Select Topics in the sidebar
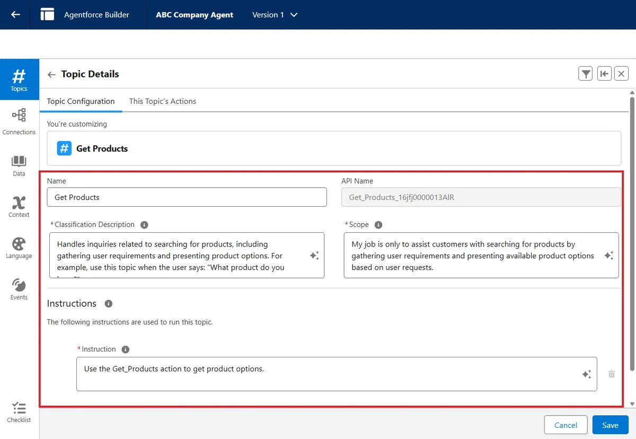 click(x=19, y=80)
